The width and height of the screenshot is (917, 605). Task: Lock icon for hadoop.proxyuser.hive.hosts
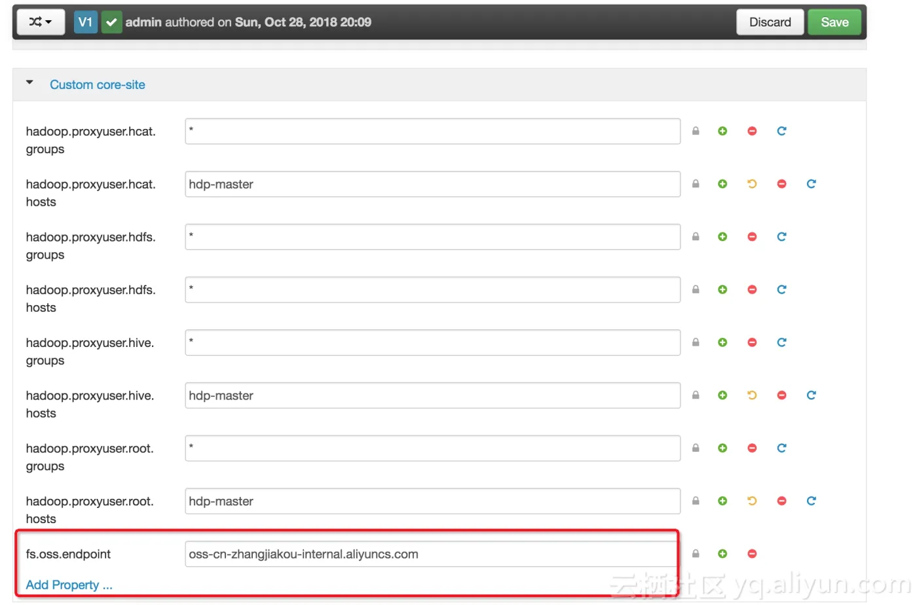[696, 395]
